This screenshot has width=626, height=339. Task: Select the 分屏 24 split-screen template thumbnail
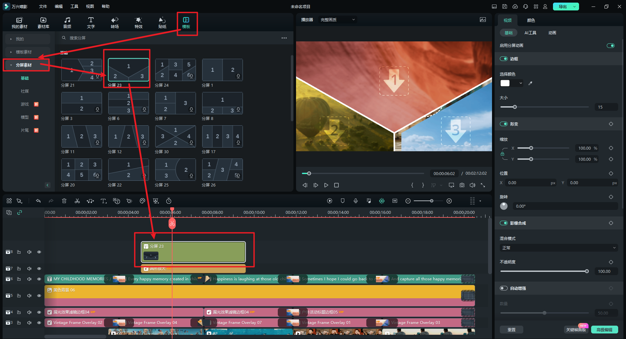point(175,70)
